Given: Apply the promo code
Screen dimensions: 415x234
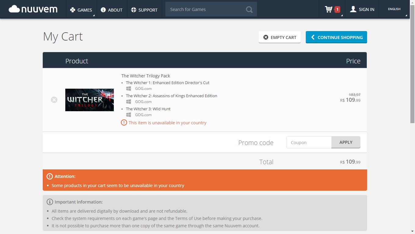Looking at the screenshot, I should point(346,142).
